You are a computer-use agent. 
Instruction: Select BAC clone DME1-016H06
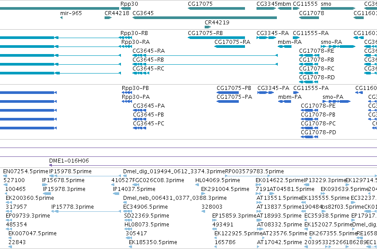pyautogui.click(x=69, y=161)
